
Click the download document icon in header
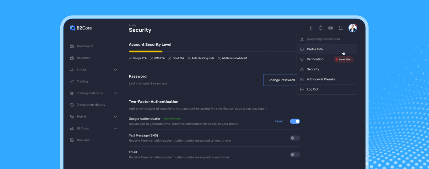tap(310, 28)
